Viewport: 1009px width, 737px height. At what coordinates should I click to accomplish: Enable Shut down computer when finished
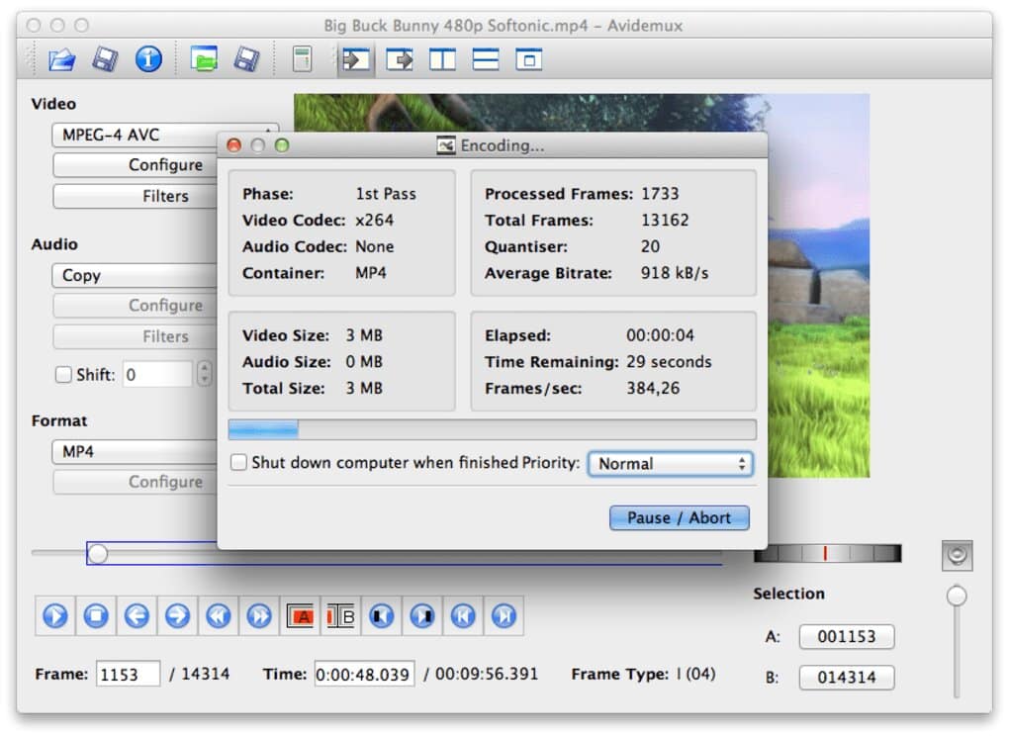coord(238,463)
